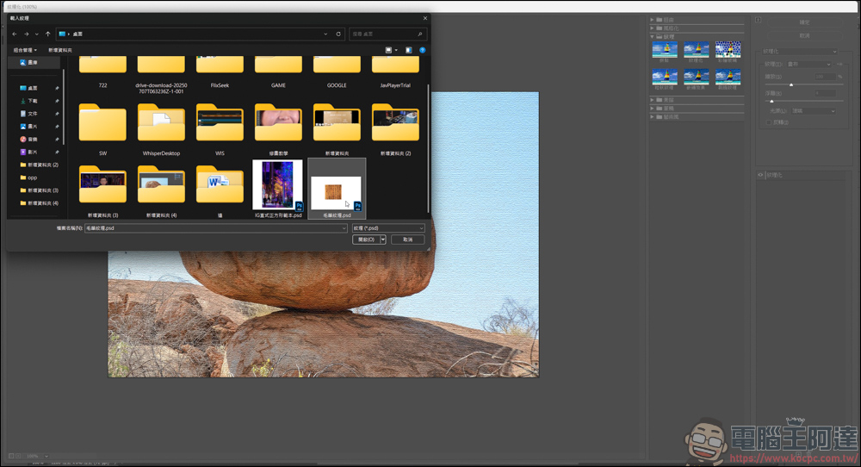The width and height of the screenshot is (861, 467).
Task: Select the 722 folder
Action: tap(102, 72)
